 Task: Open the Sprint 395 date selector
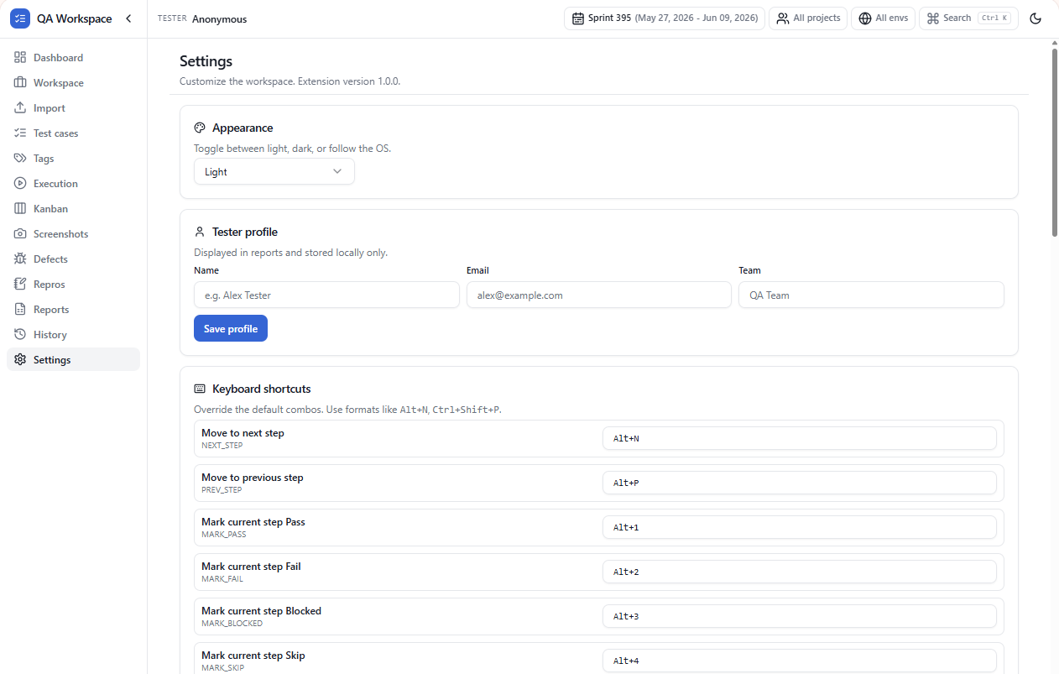(665, 18)
